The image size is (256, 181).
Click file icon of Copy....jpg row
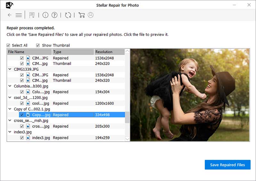click(28, 115)
